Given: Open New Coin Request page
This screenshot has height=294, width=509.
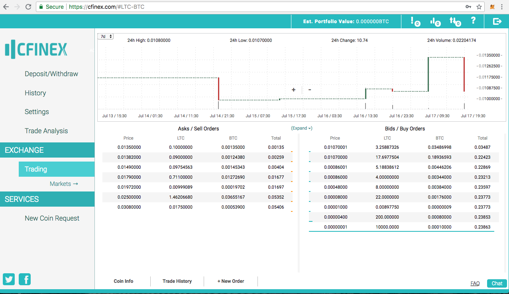Looking at the screenshot, I should coord(52,218).
